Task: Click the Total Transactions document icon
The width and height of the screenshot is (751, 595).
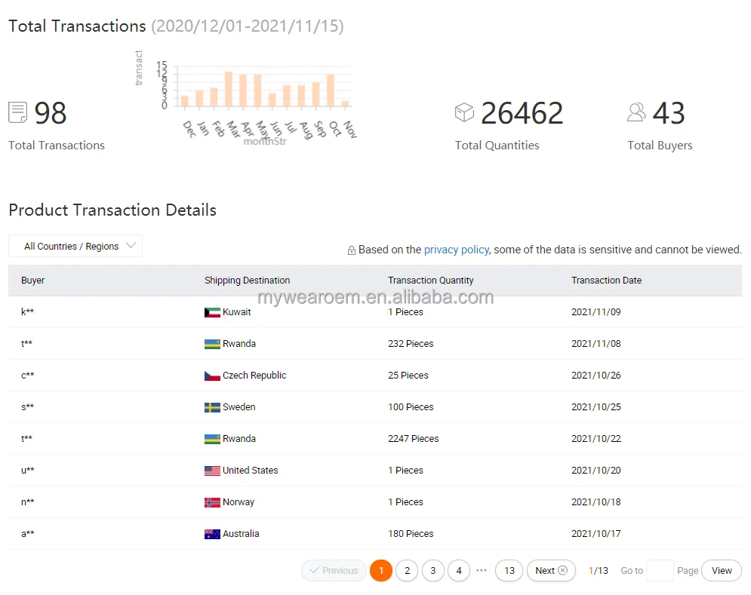Action: pyautogui.click(x=18, y=113)
